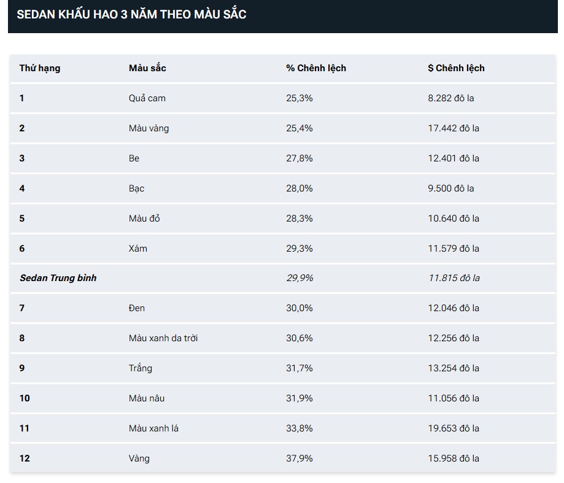Click the 'Màu nâu' color cell

pyautogui.click(x=147, y=398)
